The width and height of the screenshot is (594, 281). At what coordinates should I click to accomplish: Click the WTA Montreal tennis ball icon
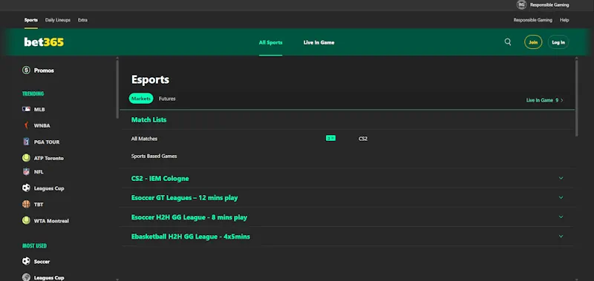tap(26, 220)
